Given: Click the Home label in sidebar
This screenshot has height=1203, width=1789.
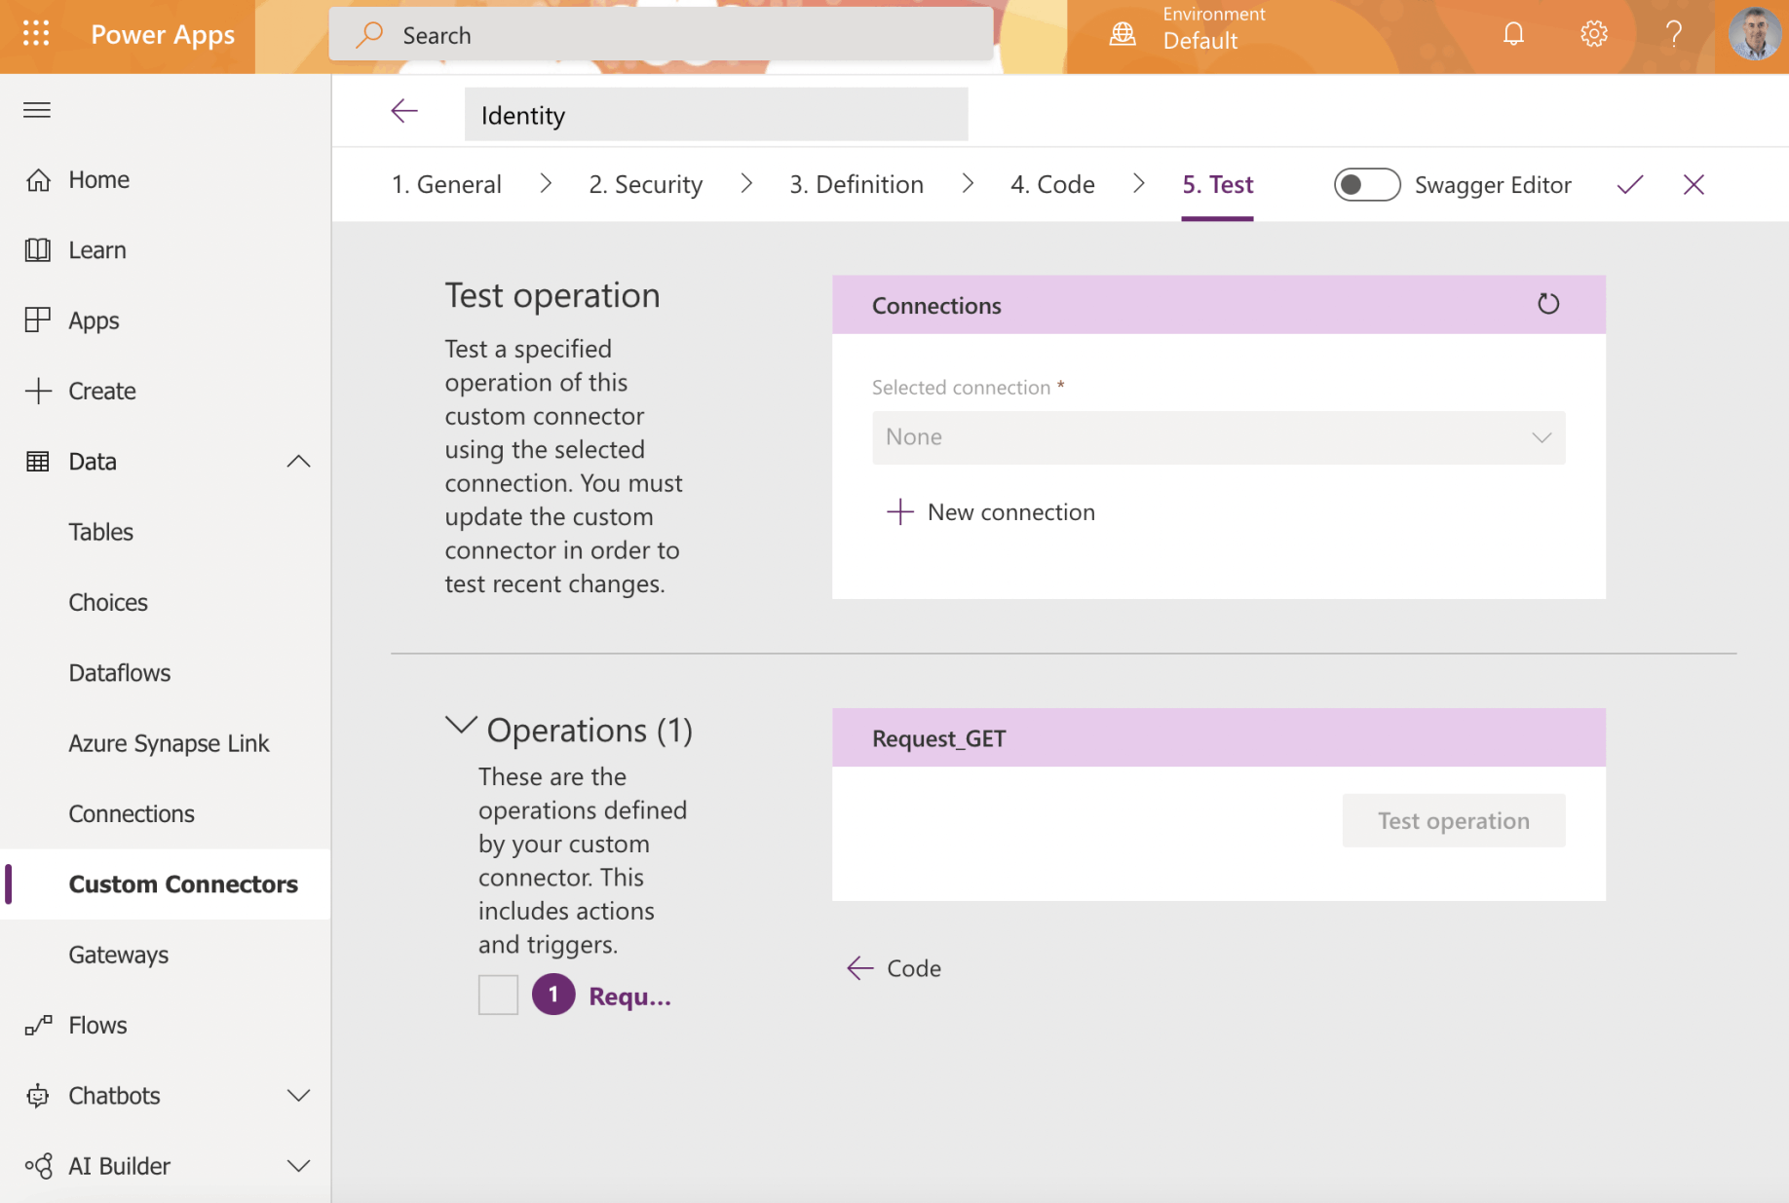Looking at the screenshot, I should [x=98, y=180].
